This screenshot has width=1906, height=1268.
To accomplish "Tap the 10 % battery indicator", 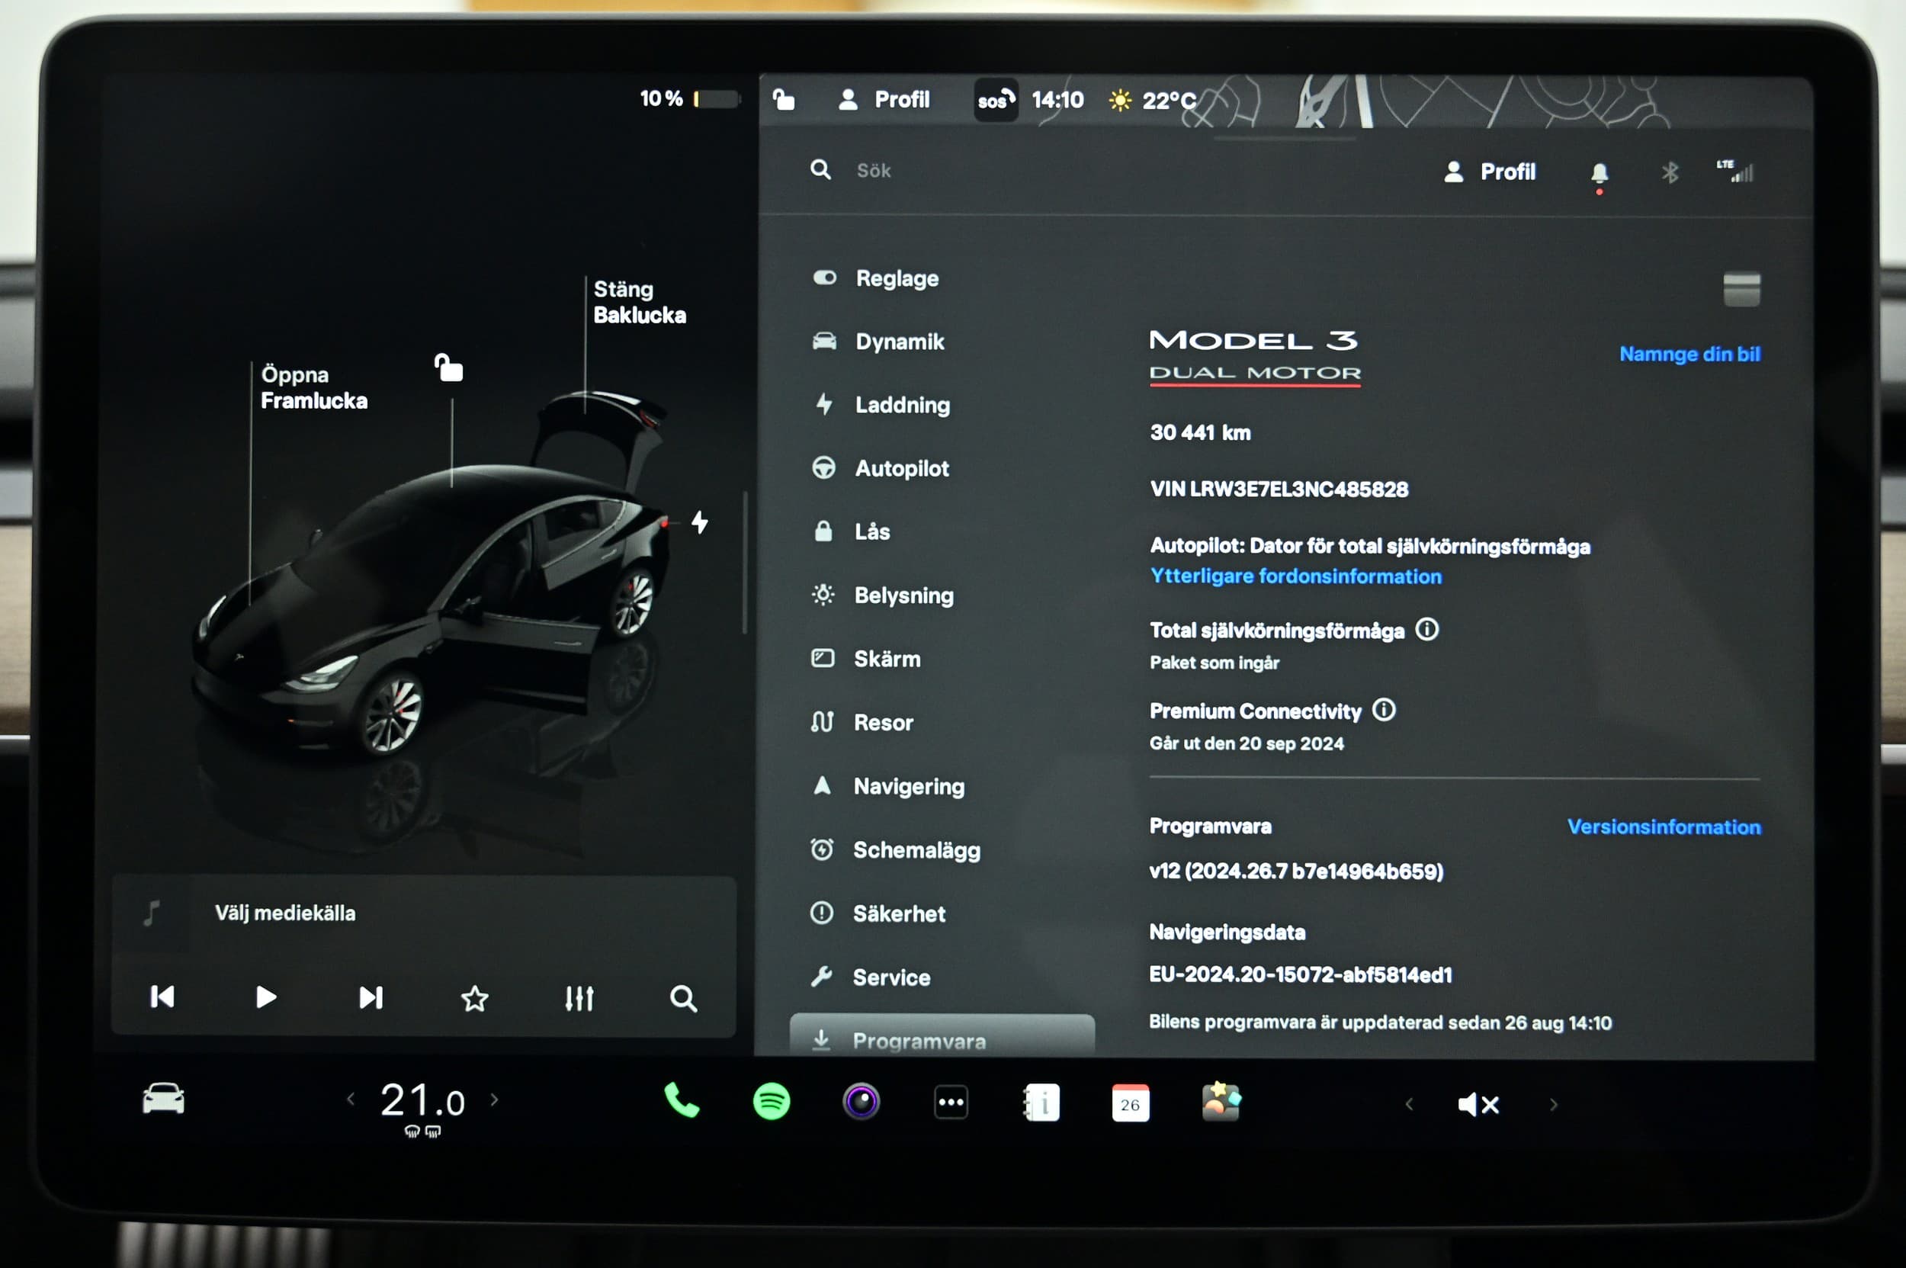I will [x=689, y=98].
